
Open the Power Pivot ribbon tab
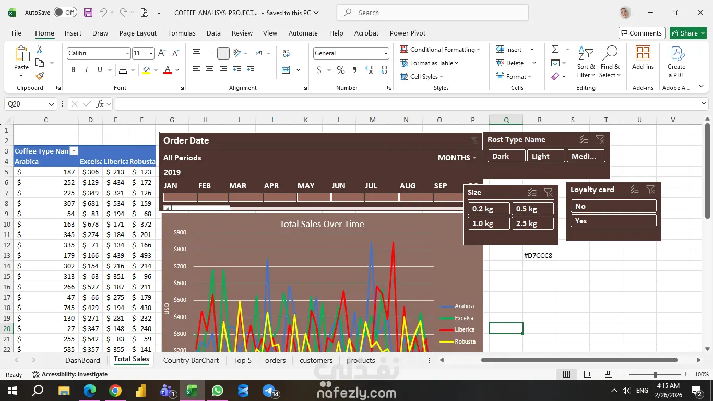coord(407,33)
